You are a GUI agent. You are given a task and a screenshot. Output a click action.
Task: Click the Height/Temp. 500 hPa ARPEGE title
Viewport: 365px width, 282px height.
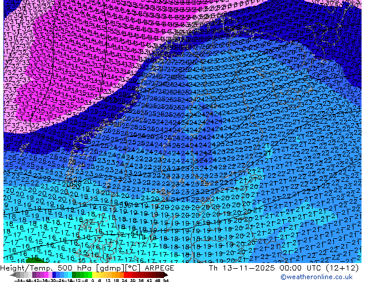point(87,268)
